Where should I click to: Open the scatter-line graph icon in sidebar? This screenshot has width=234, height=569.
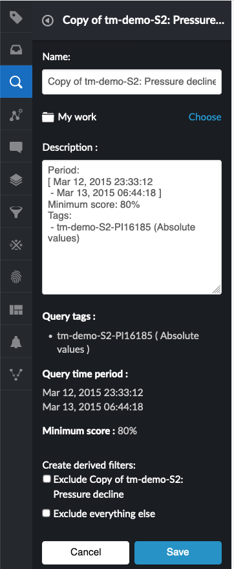[x=16, y=115]
